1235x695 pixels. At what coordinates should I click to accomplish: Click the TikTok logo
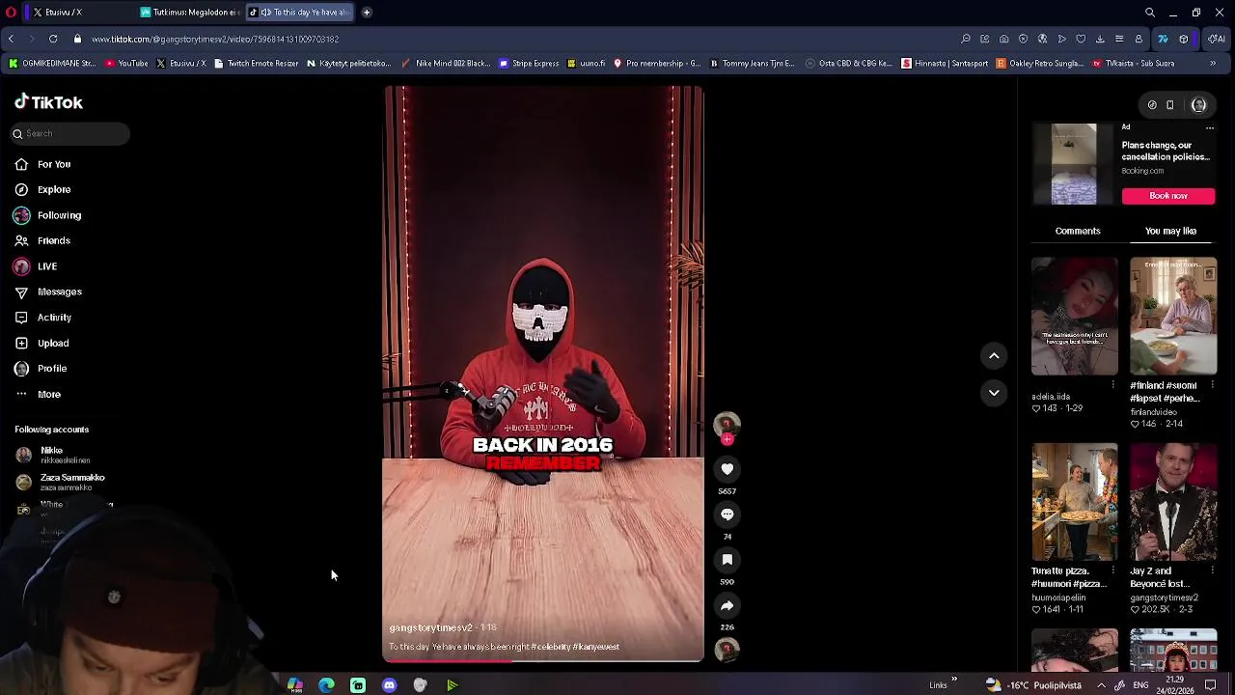(48, 102)
